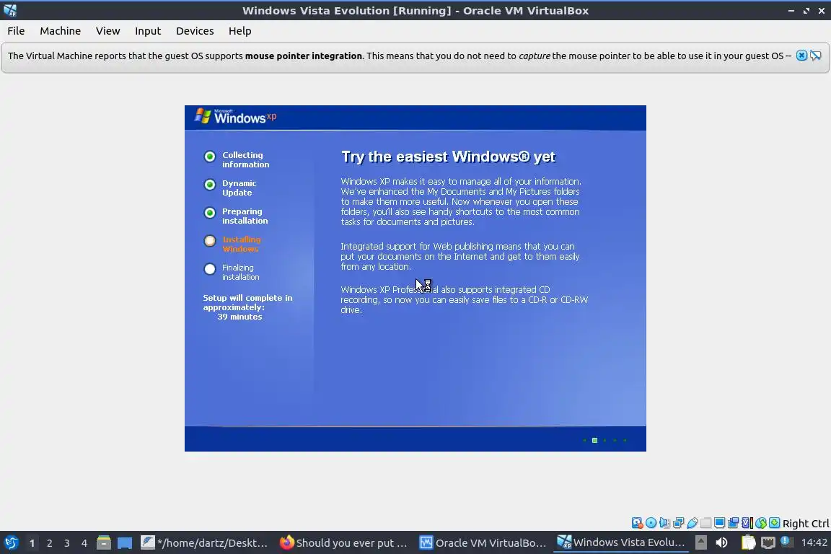
Task: Click the VirtualBox window title bar icon
Action: coord(9,10)
